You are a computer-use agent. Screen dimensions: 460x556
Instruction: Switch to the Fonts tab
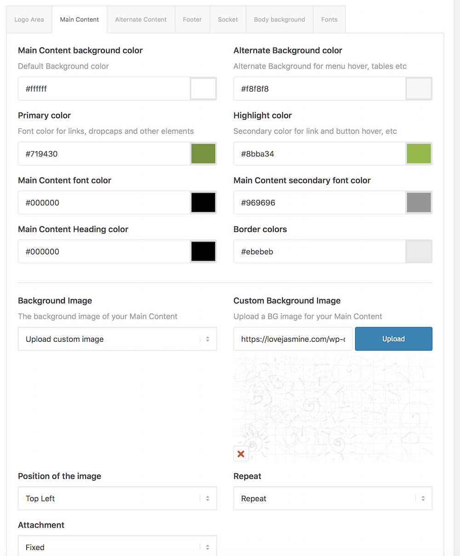click(329, 19)
